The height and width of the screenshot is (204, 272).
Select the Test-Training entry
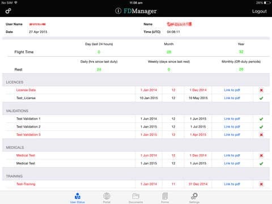26,184
